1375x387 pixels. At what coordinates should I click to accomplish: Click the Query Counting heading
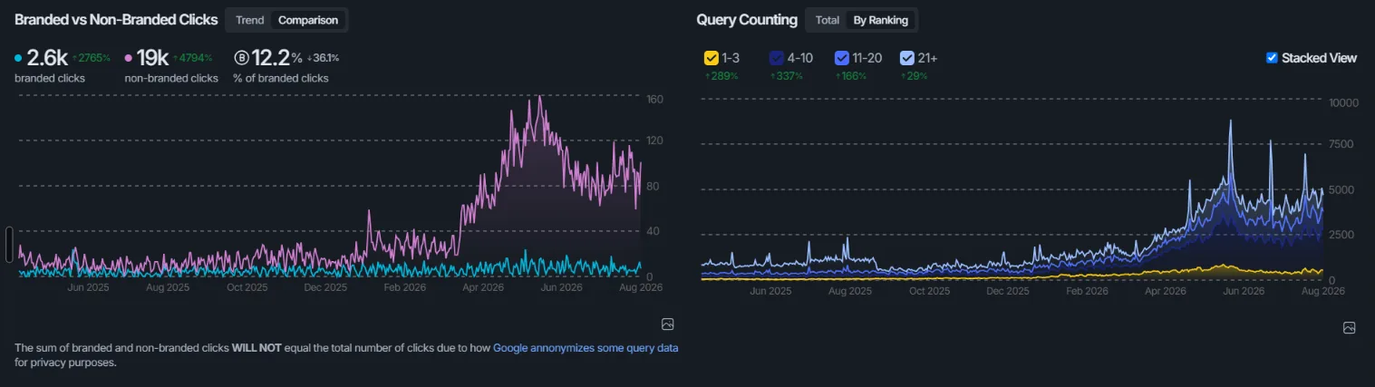[747, 20]
